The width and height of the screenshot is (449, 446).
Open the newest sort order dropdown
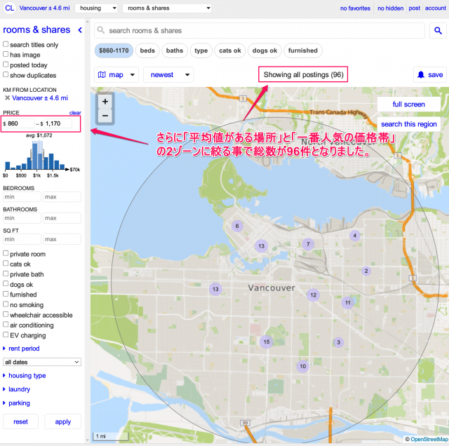[168, 75]
